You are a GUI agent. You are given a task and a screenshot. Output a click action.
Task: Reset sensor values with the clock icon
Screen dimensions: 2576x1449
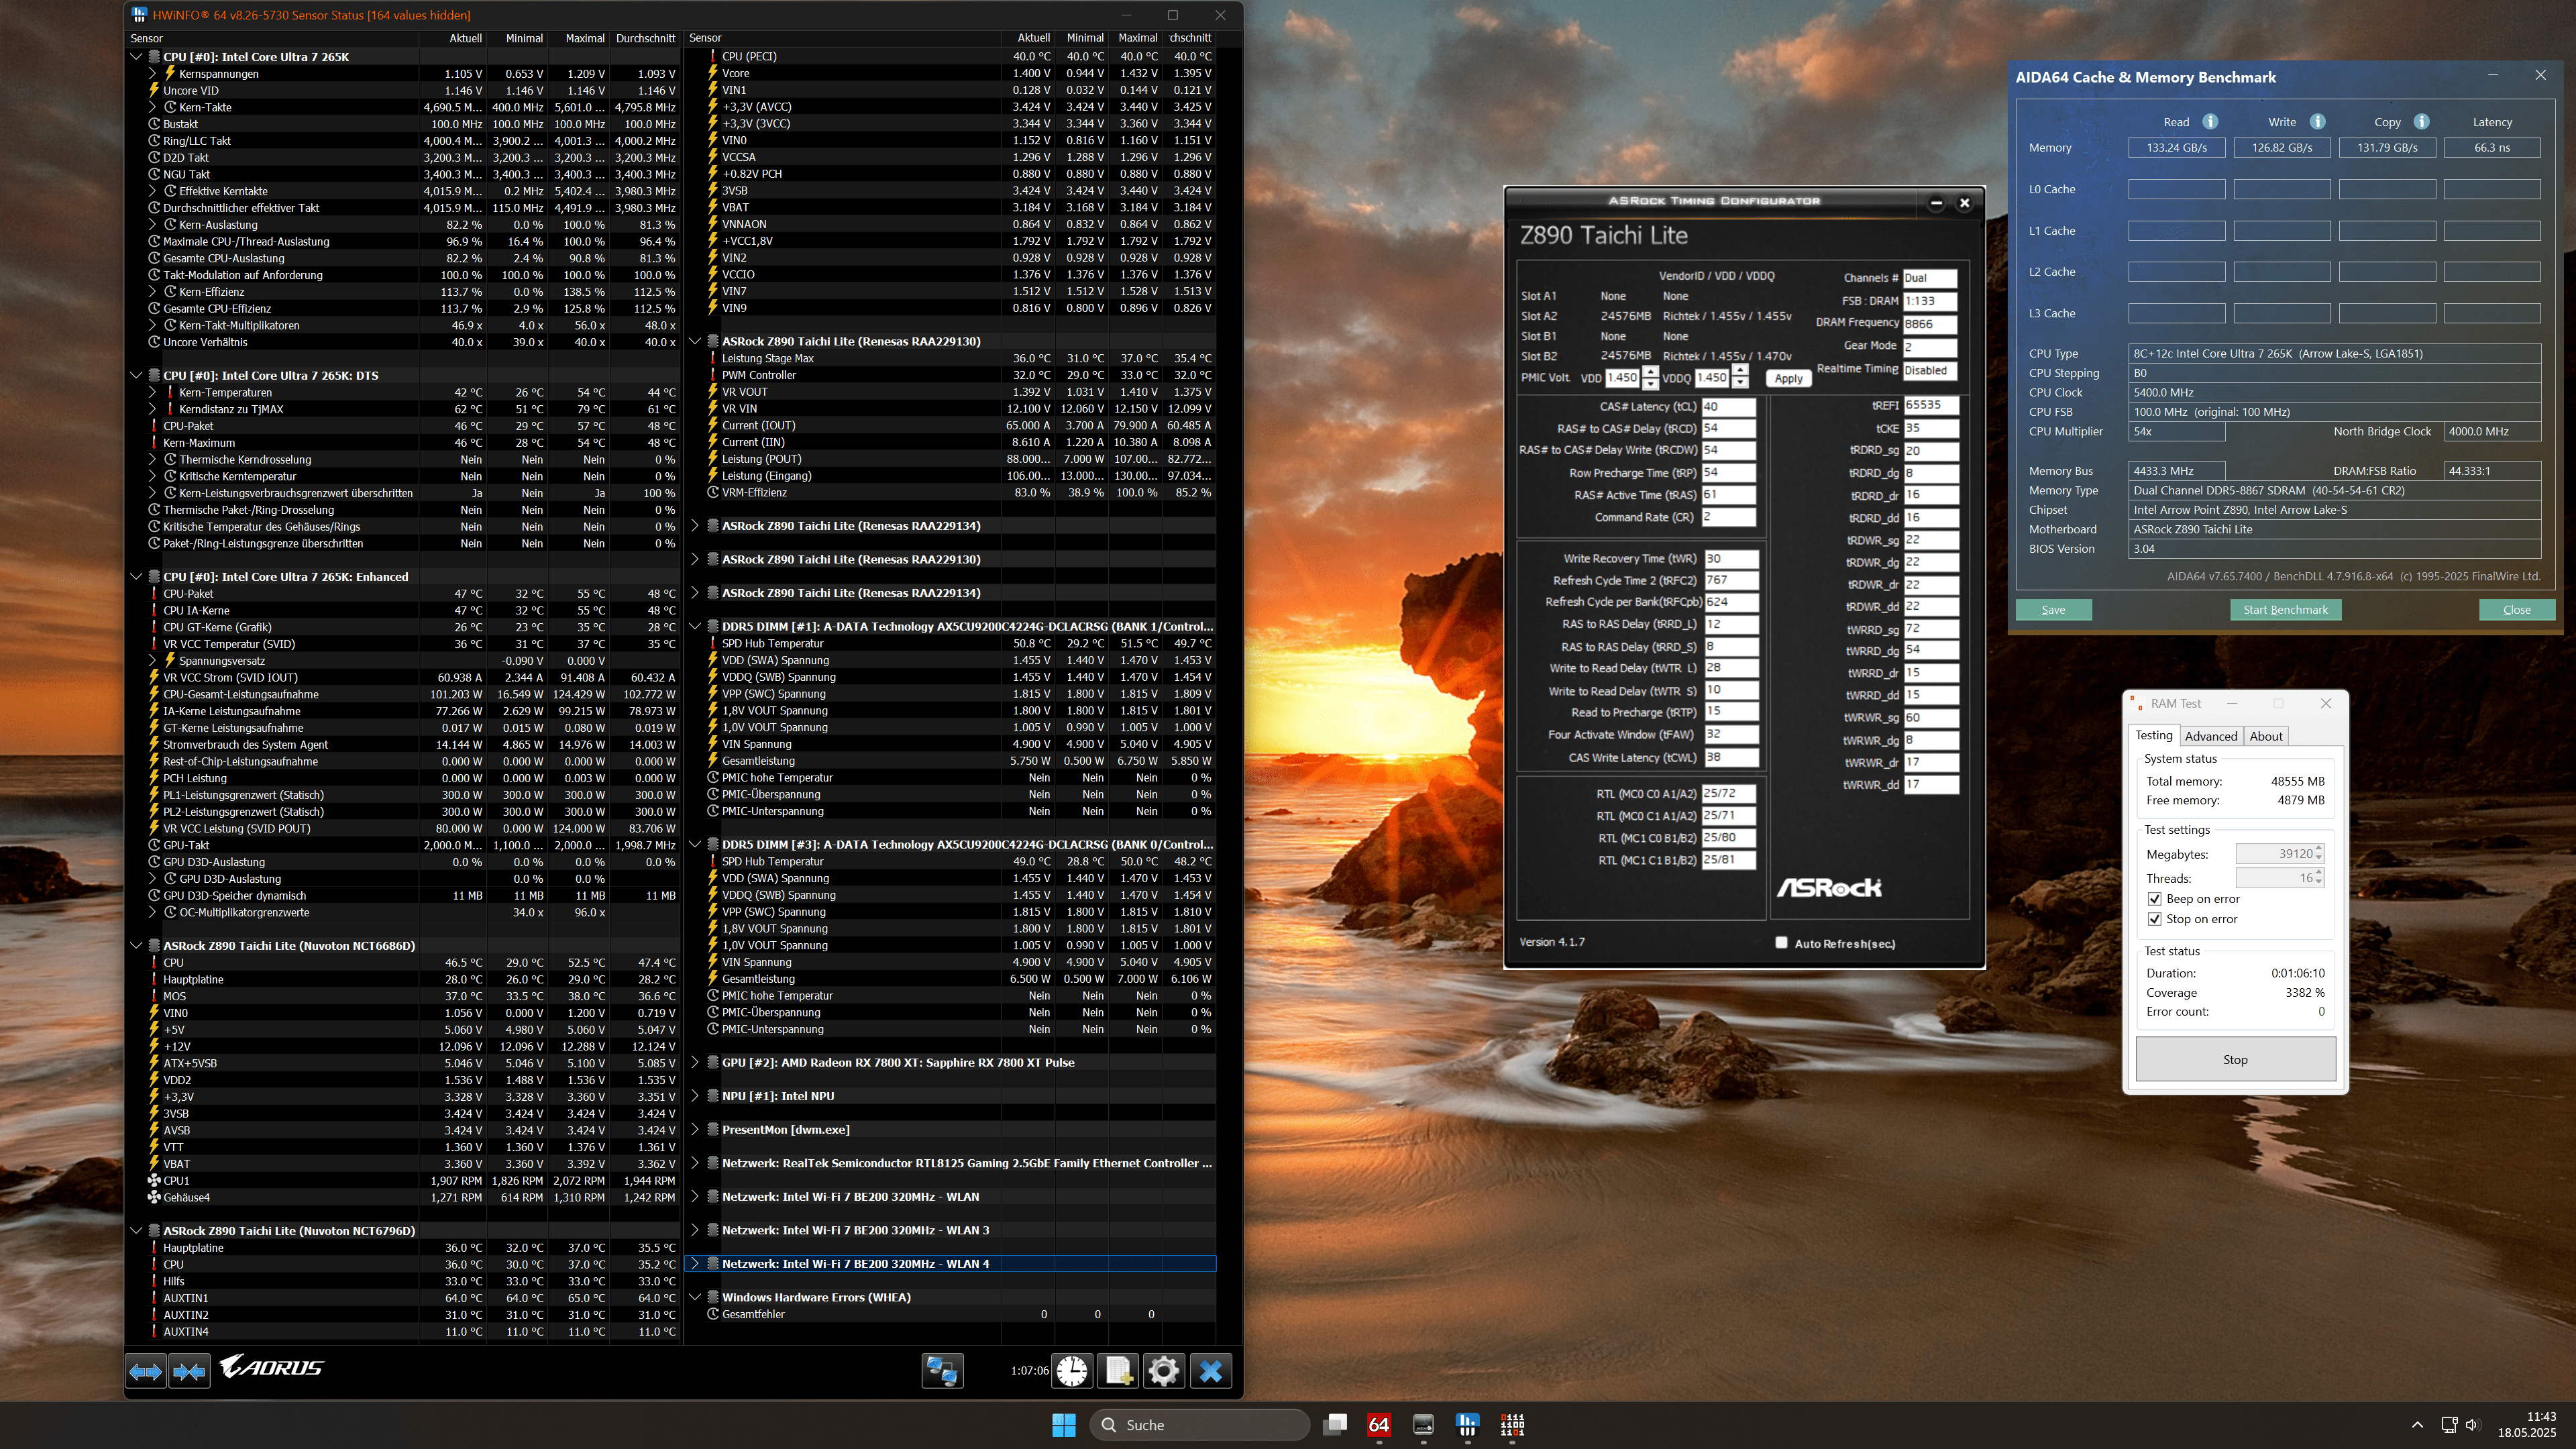click(x=1072, y=1371)
